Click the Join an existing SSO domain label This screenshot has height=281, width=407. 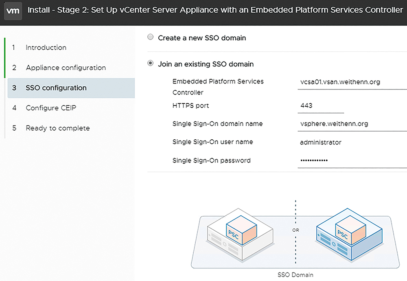coord(206,64)
